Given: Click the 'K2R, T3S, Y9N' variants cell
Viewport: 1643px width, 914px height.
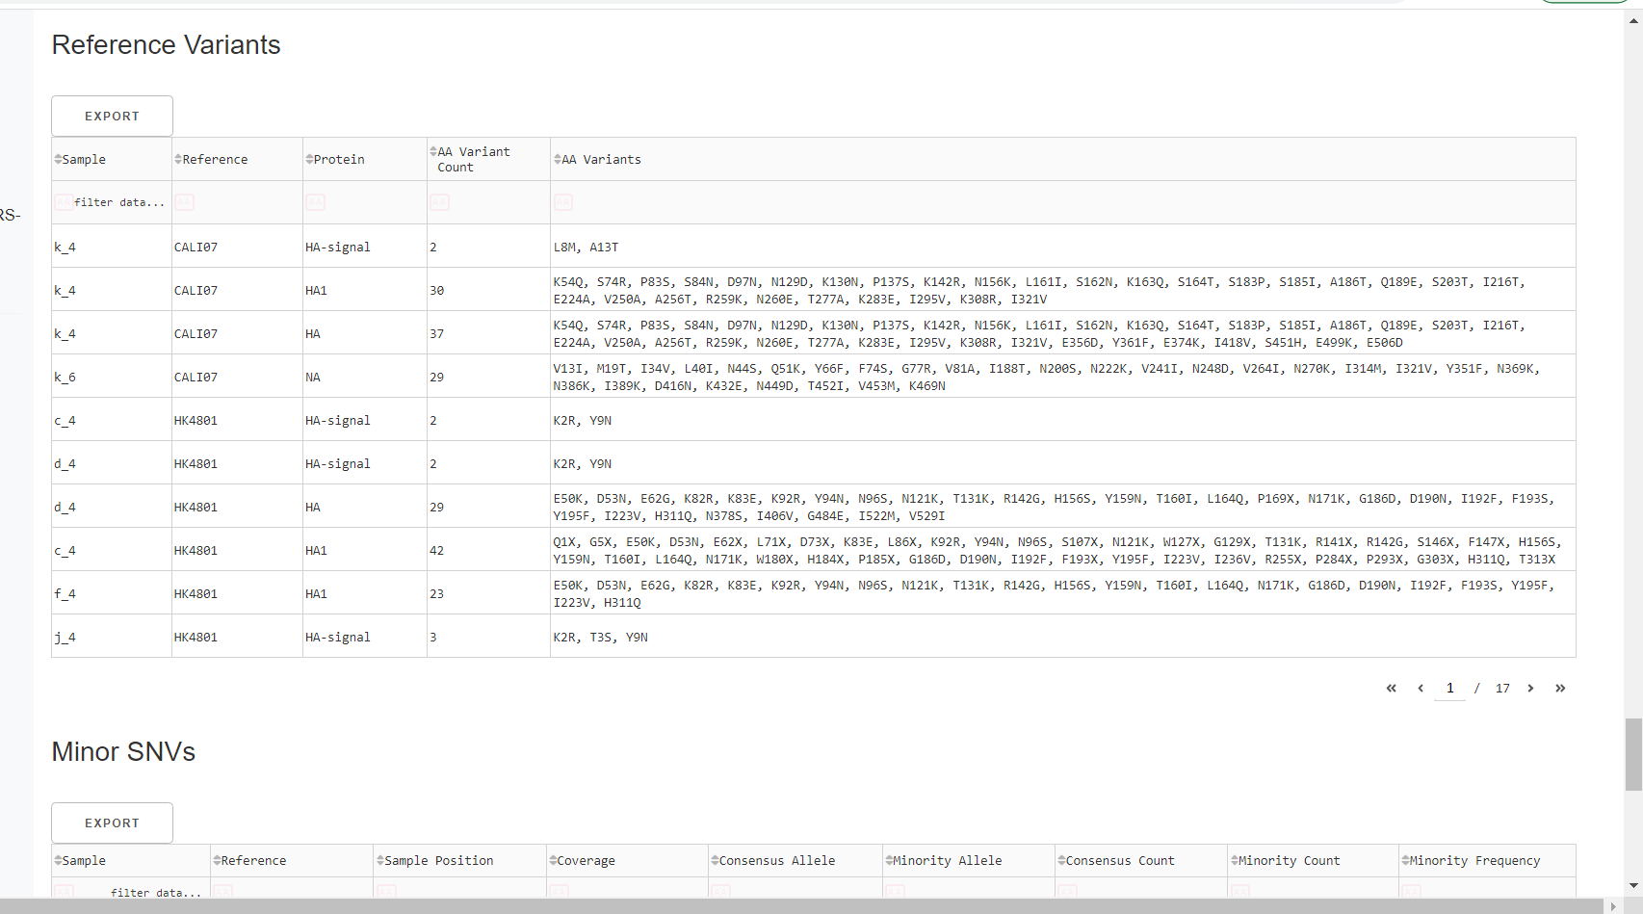Looking at the screenshot, I should click(1063, 637).
